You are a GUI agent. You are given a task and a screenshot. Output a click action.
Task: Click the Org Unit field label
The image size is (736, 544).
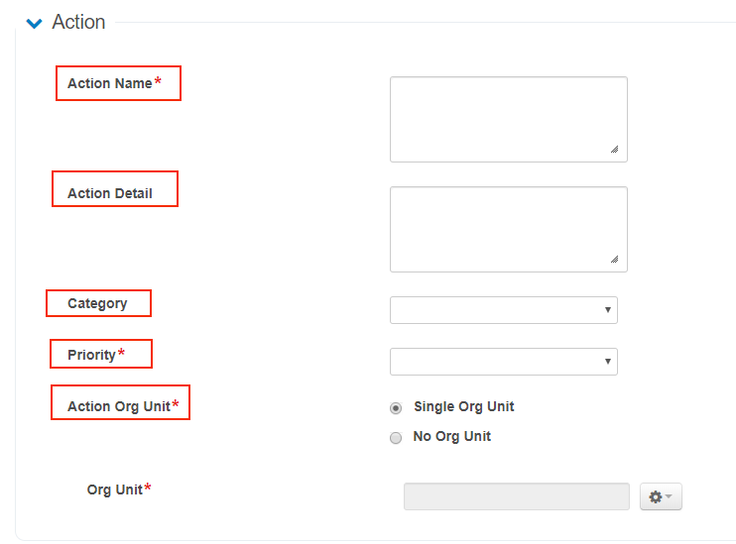[x=115, y=490]
